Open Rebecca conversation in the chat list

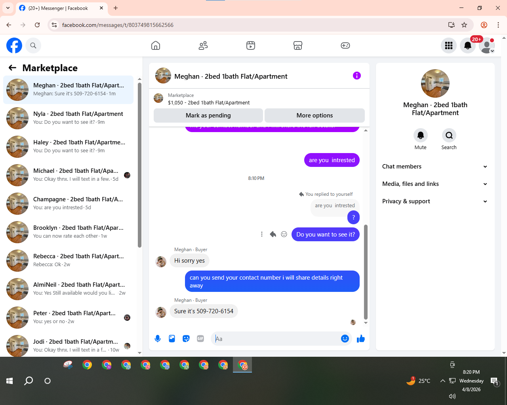coord(68,261)
